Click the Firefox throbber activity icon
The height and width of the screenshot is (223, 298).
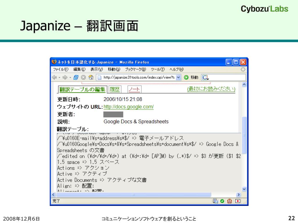(243, 69)
